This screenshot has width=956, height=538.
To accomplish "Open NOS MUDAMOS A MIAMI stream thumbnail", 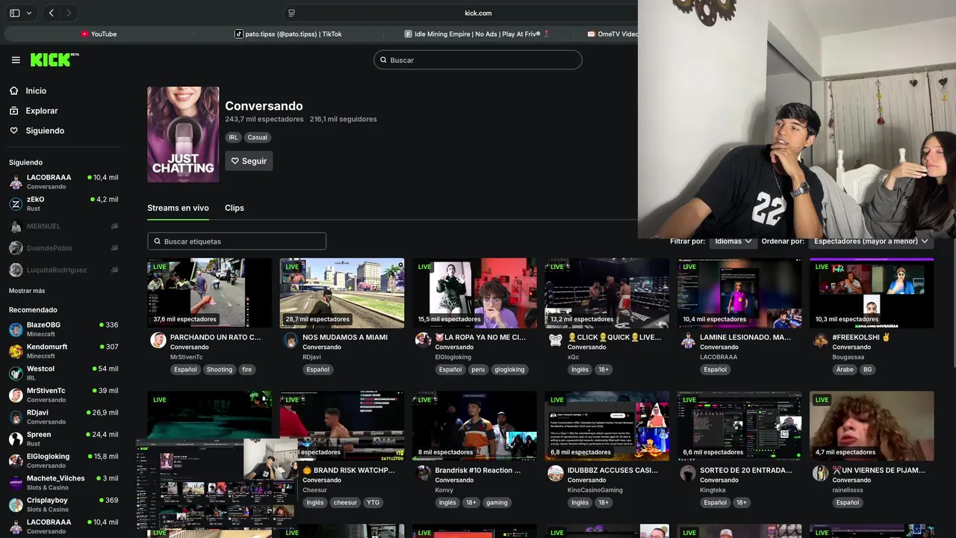I will pos(342,293).
